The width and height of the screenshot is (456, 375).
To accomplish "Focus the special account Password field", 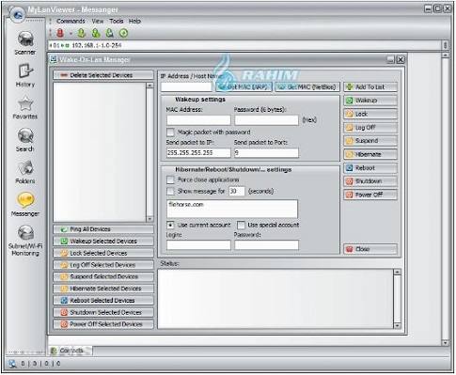I will tap(266, 245).
